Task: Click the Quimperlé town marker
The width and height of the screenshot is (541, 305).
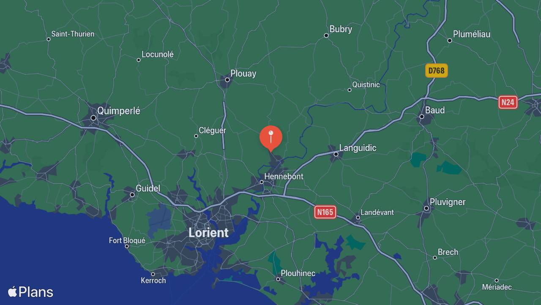Action: [93, 118]
